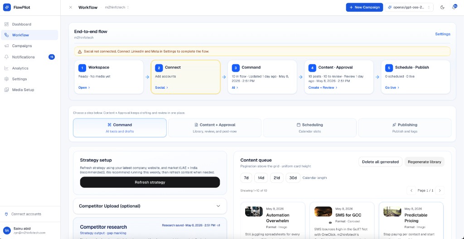Select 14d calendar length

click(x=261, y=178)
